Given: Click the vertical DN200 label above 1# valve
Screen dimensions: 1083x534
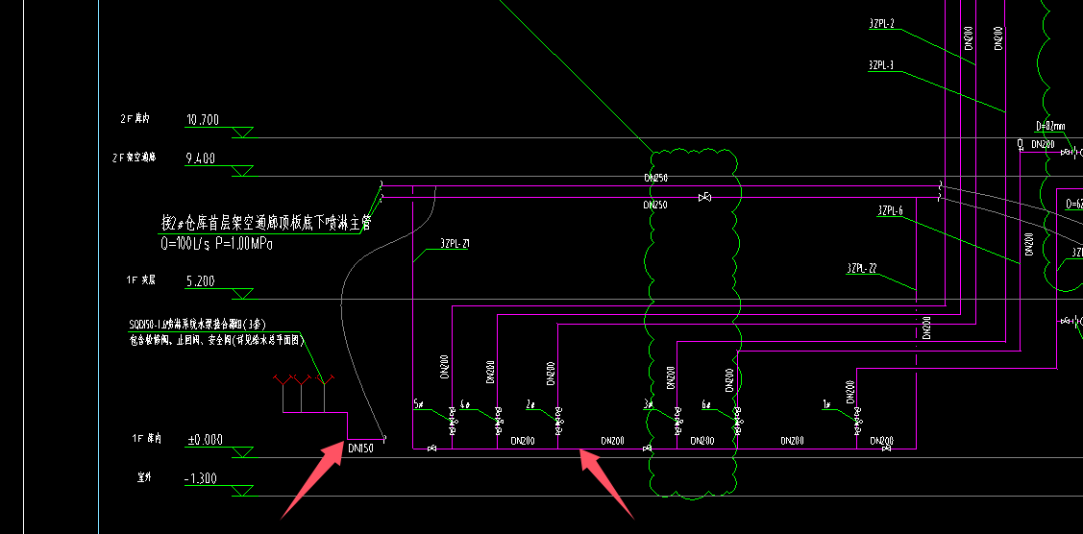Looking at the screenshot, I should (850, 391).
